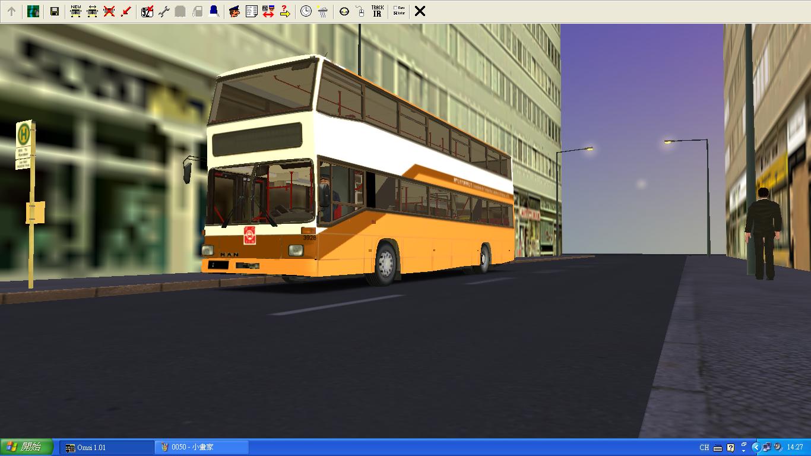This screenshot has height=456, width=811.
Task: Click the steering wheel icon
Action: [x=344, y=11]
